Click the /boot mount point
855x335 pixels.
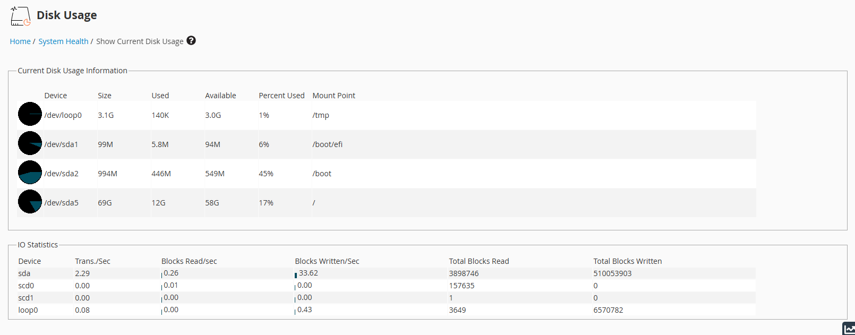tap(322, 174)
